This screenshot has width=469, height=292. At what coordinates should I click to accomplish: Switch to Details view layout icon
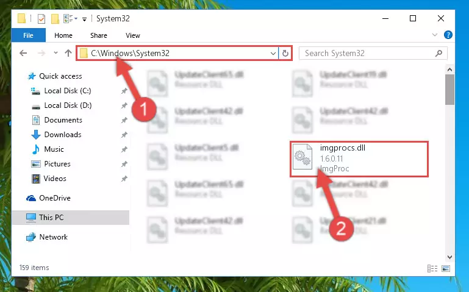[432, 268]
